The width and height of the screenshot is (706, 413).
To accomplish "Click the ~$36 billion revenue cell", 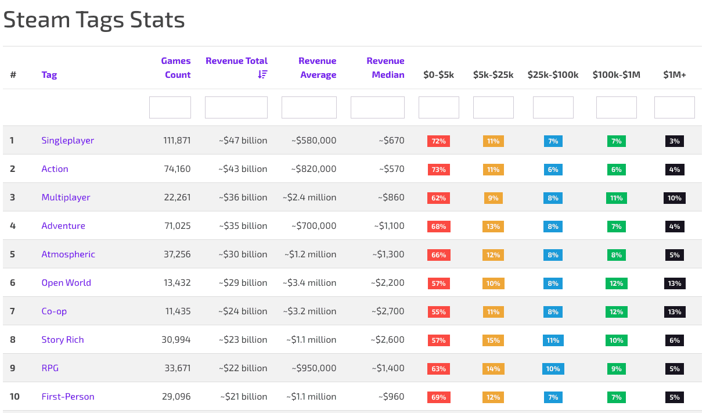I will (x=243, y=197).
